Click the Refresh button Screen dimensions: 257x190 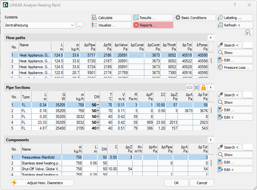coord(235,25)
